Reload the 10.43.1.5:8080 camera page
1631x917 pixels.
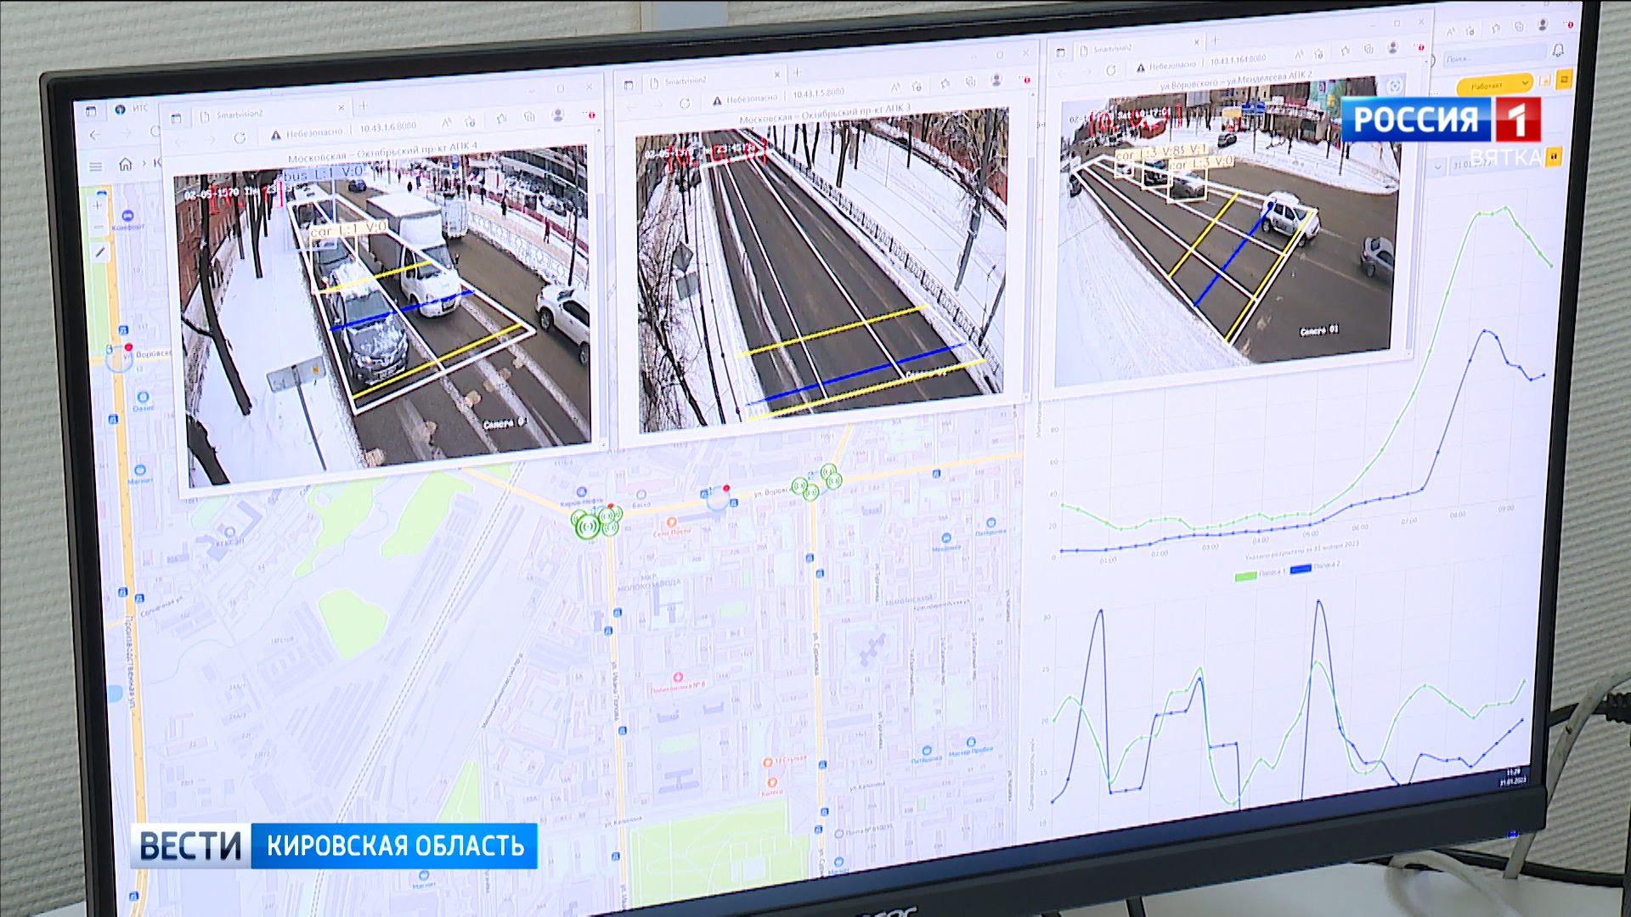[685, 103]
